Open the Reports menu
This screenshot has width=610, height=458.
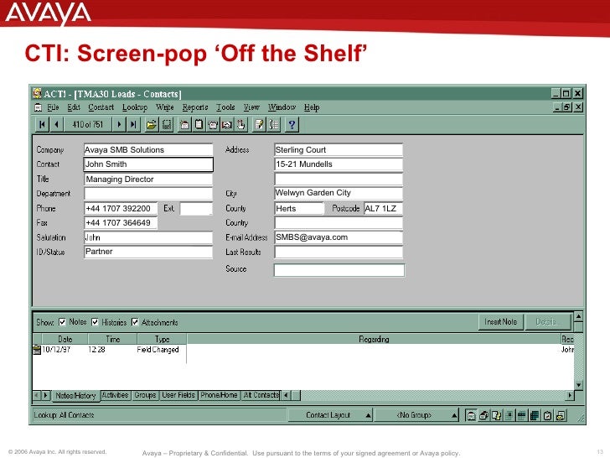click(195, 107)
